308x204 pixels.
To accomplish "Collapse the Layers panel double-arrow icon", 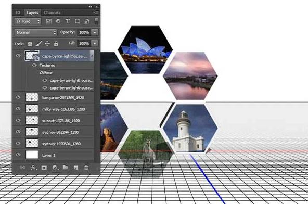I will [x=91, y=6].
